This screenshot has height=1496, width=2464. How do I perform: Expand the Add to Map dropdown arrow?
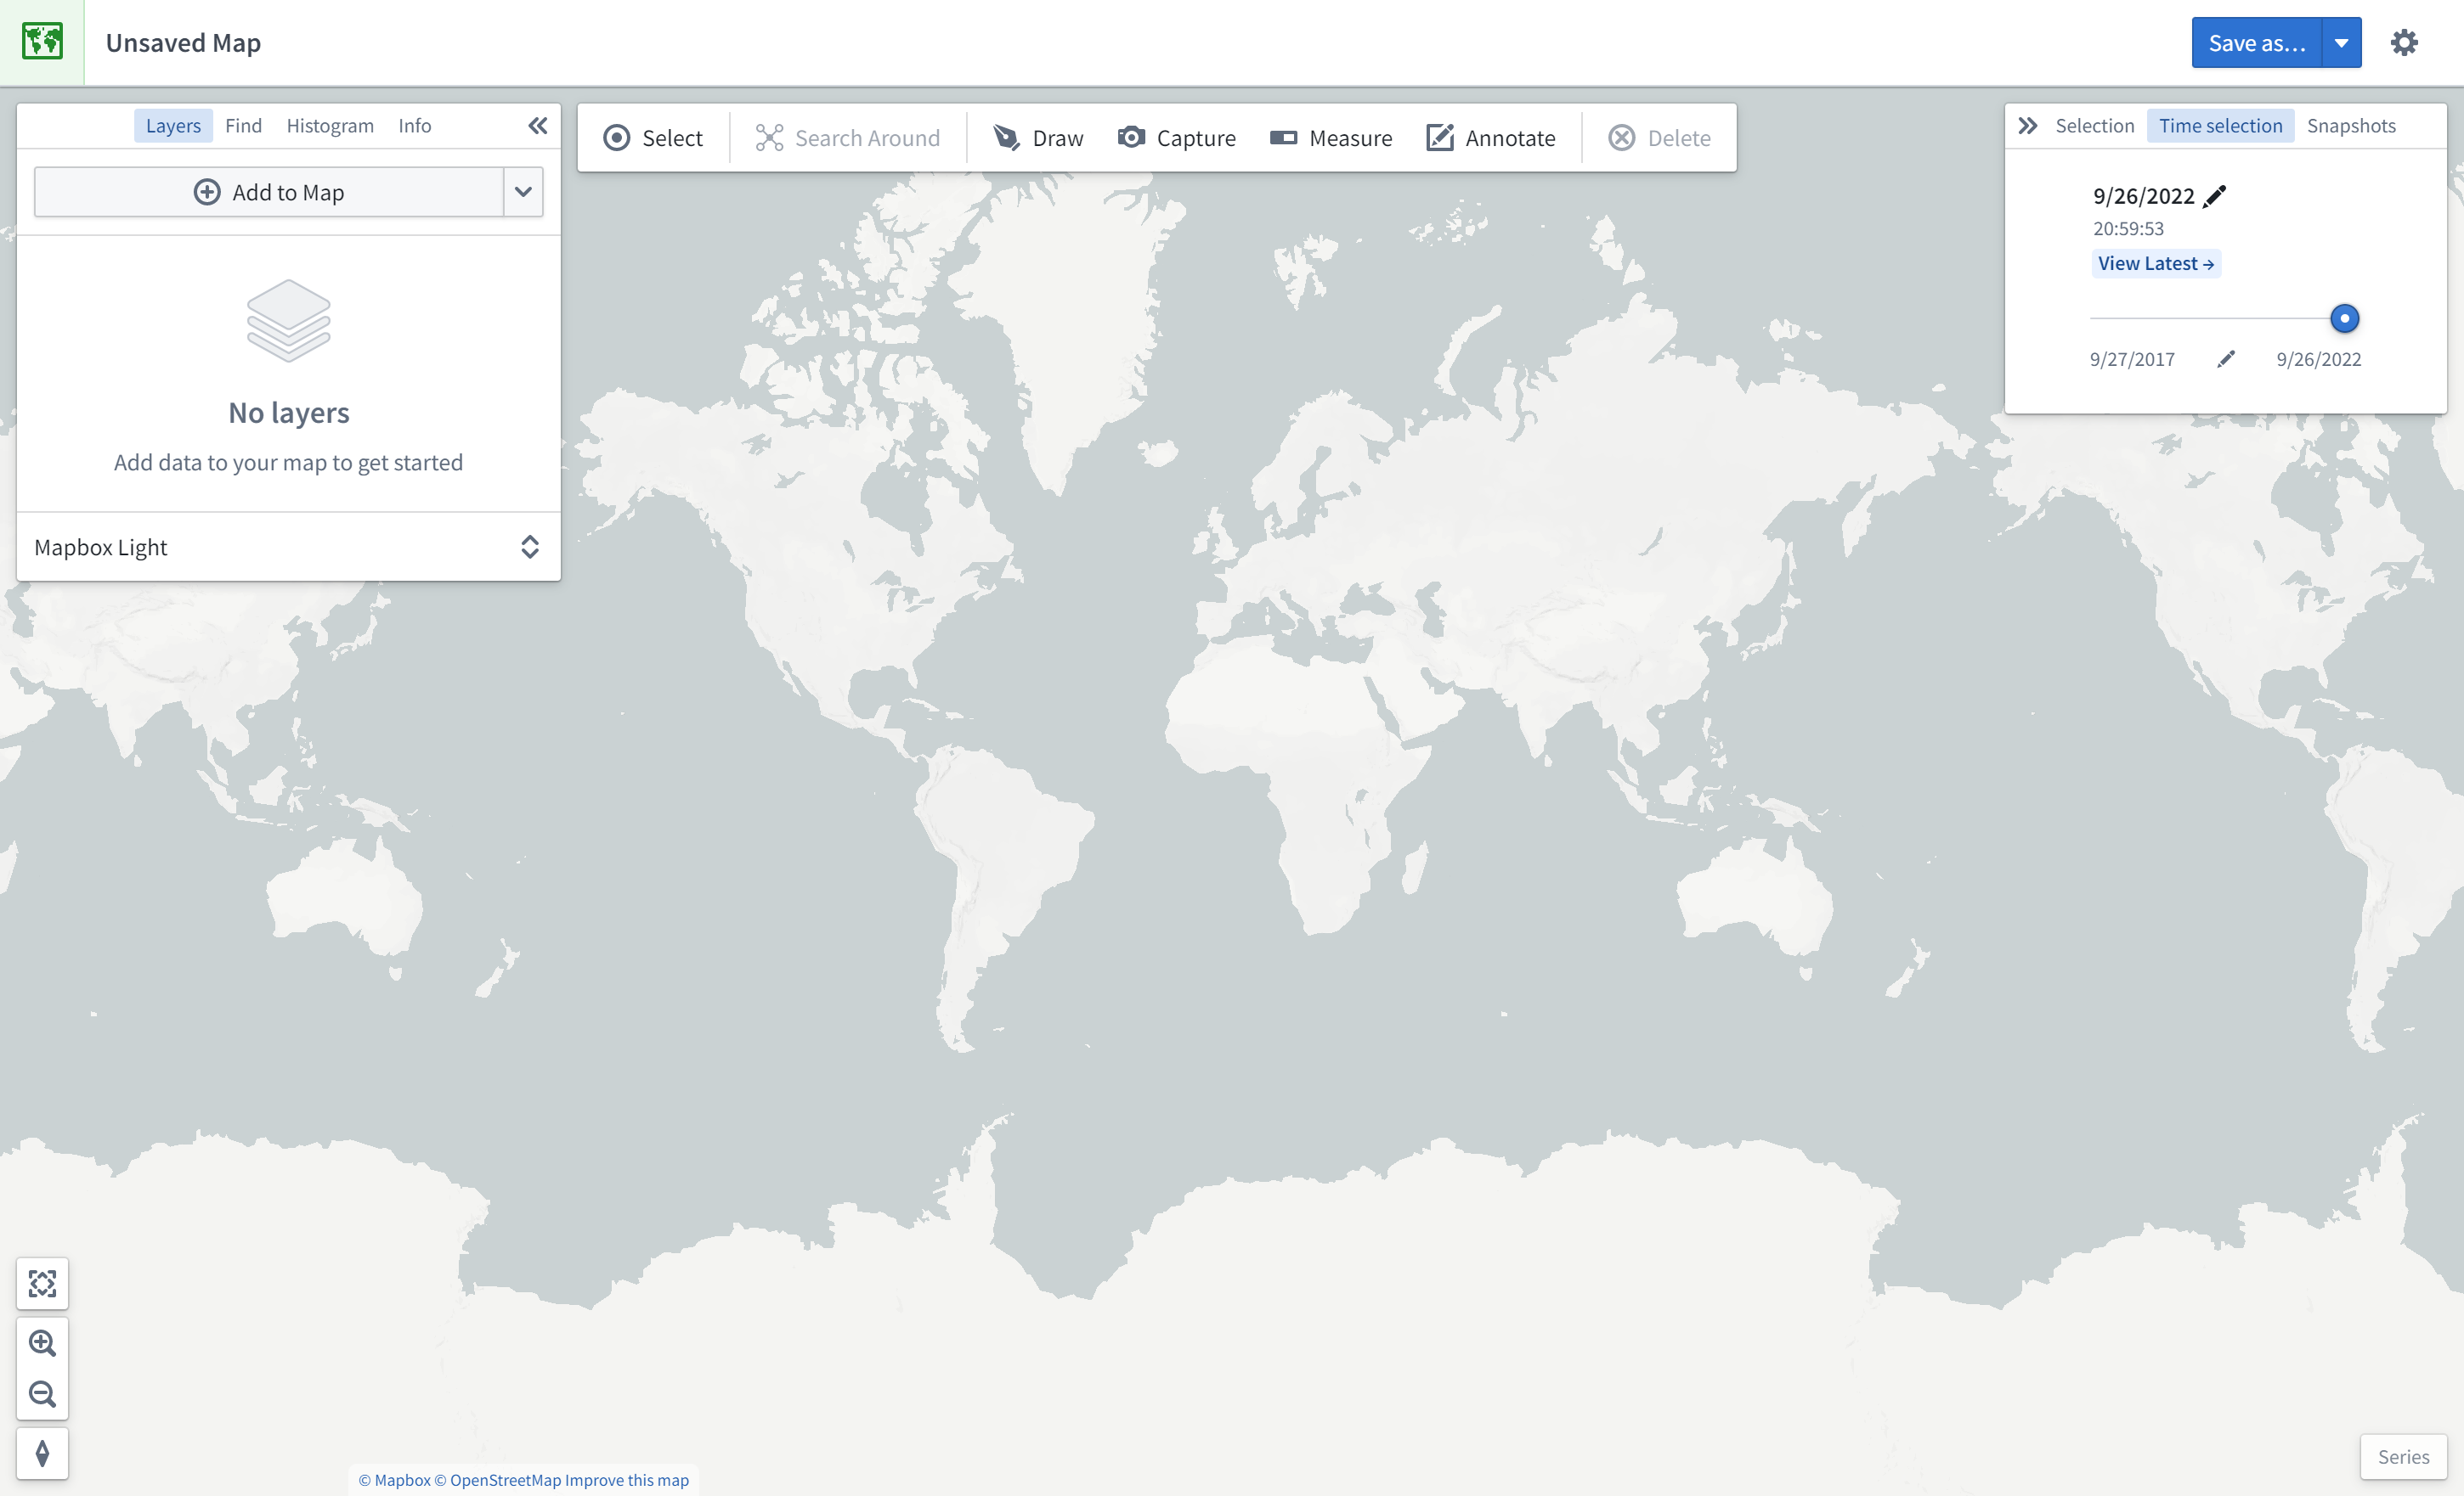pos(523,192)
